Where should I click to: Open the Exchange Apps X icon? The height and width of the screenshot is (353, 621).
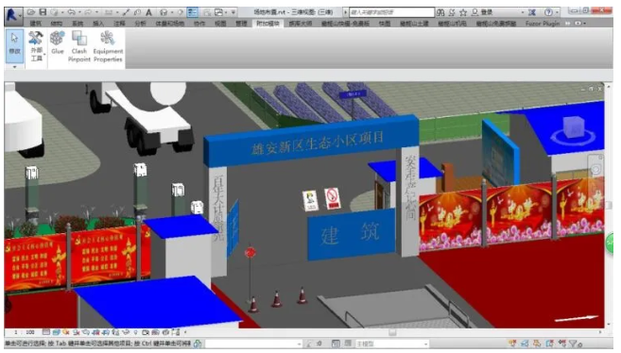[x=532, y=12]
